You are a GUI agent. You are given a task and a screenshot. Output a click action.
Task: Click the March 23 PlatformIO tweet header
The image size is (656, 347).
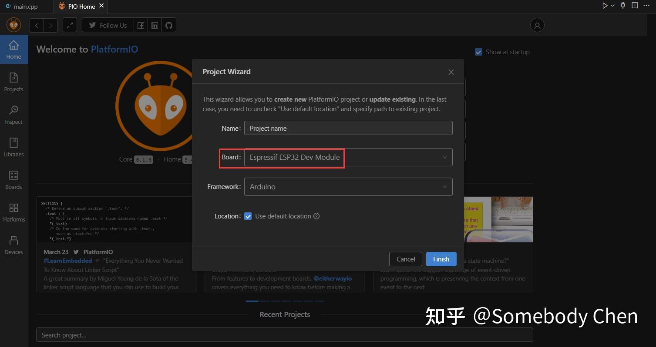click(78, 252)
